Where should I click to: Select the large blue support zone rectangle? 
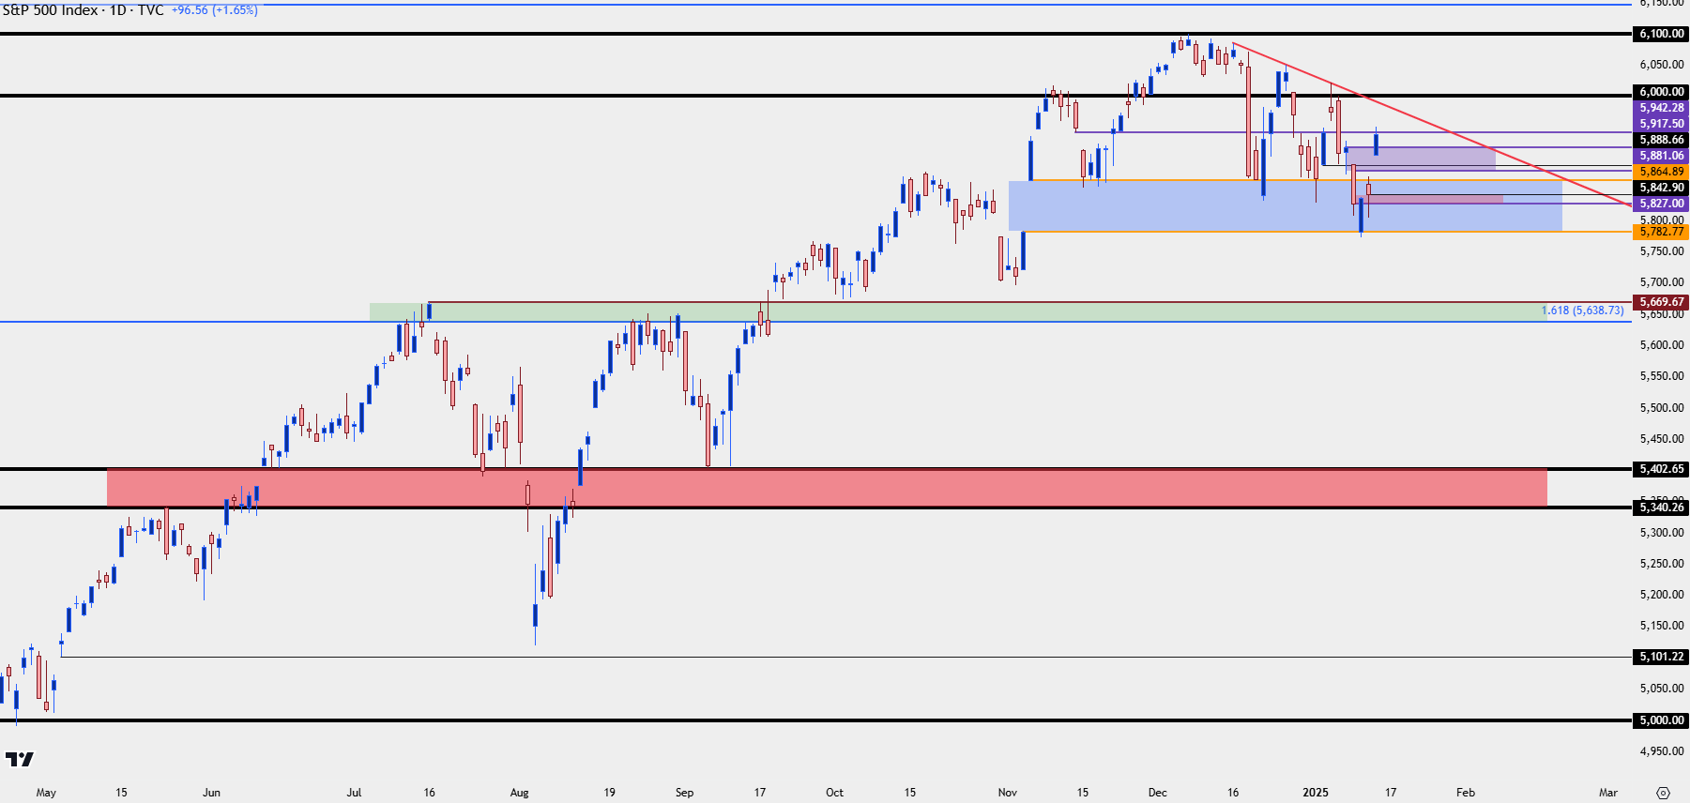pyautogui.click(x=1286, y=205)
